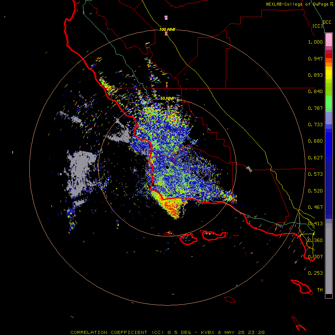Click the [CC] legend header label
The height and width of the screenshot is (335, 335).
(x=318, y=26)
